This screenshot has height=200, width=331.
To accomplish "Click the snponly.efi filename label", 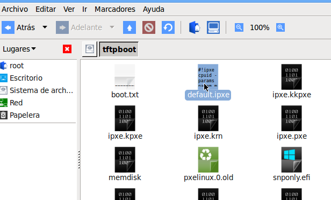I will coord(292,177).
